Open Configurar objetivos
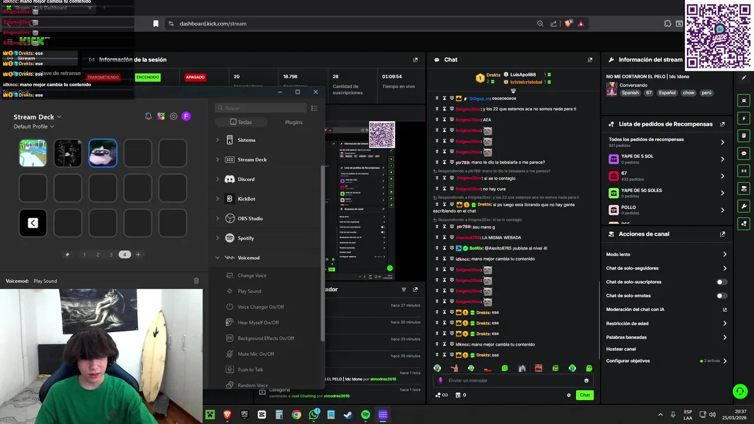The width and height of the screenshot is (754, 424). click(x=666, y=361)
